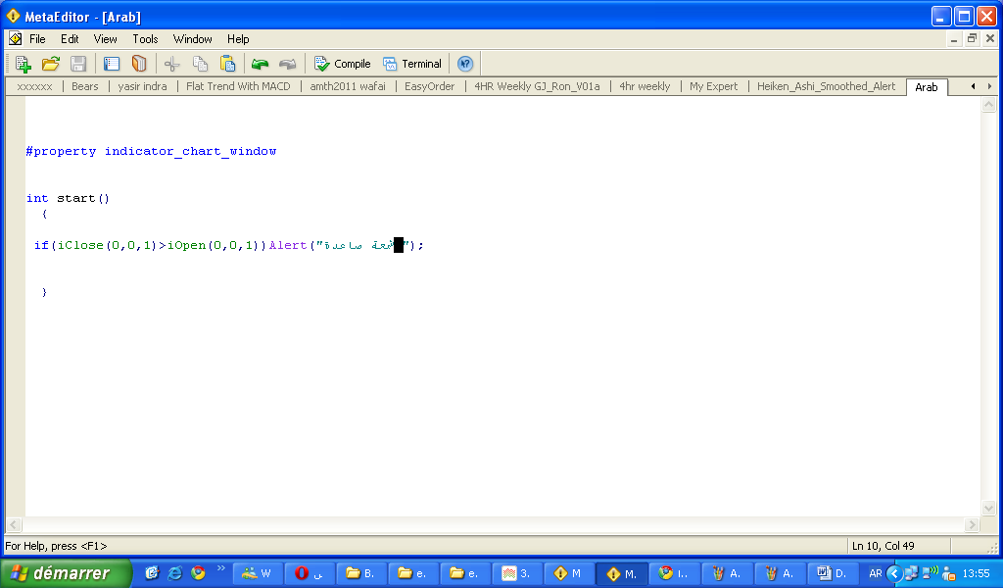Switch to Flat Trend With MACD tab
Image resolution: width=1003 pixels, height=588 pixels.
click(x=238, y=86)
